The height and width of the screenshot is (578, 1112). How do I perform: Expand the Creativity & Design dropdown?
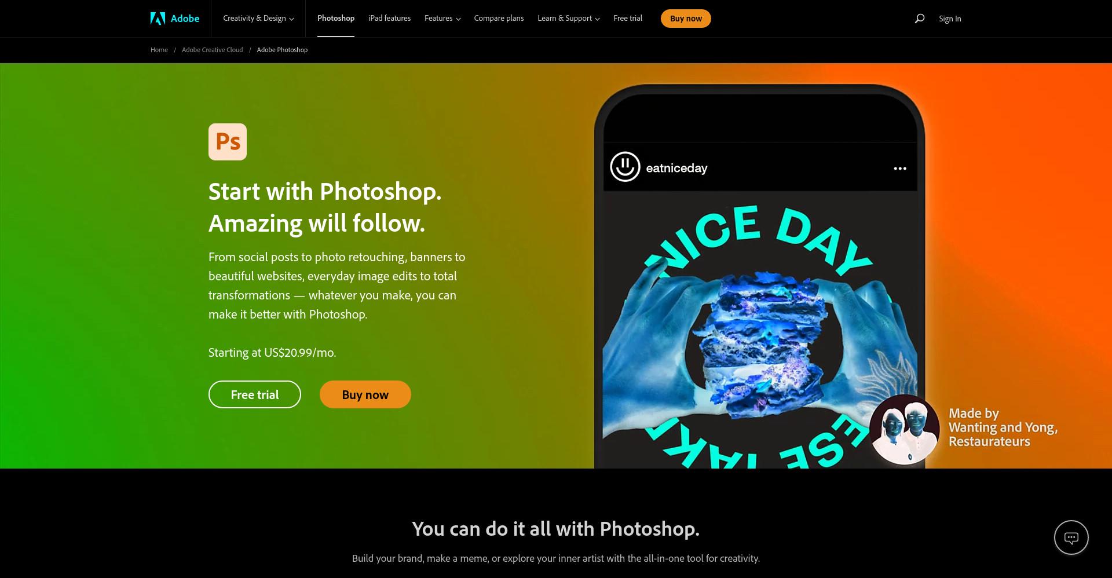258,19
